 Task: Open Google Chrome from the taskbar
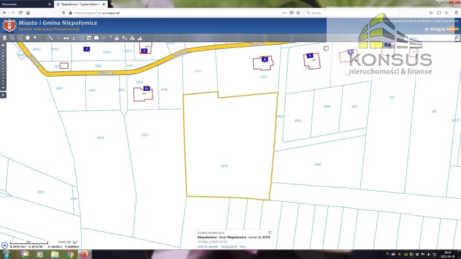[x=69, y=254]
